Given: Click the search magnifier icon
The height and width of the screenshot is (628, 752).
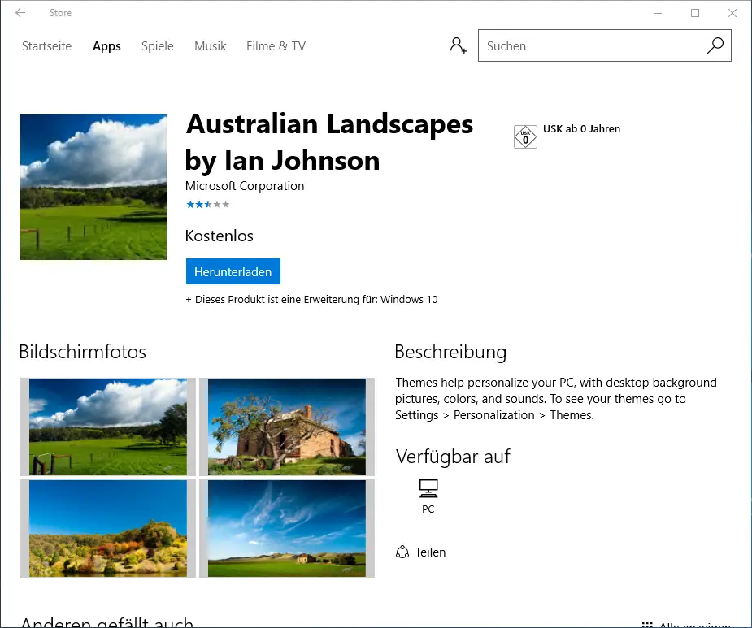Looking at the screenshot, I should [x=715, y=45].
